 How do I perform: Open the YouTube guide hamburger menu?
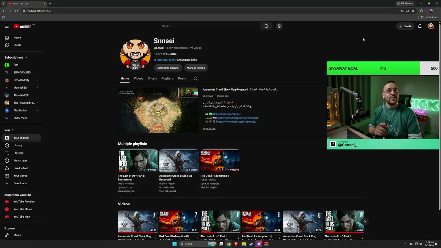[7, 26]
